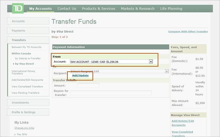Screen dimensions: 220x137
Task: Click the $2,500 max amount value
Action: [200, 103]
